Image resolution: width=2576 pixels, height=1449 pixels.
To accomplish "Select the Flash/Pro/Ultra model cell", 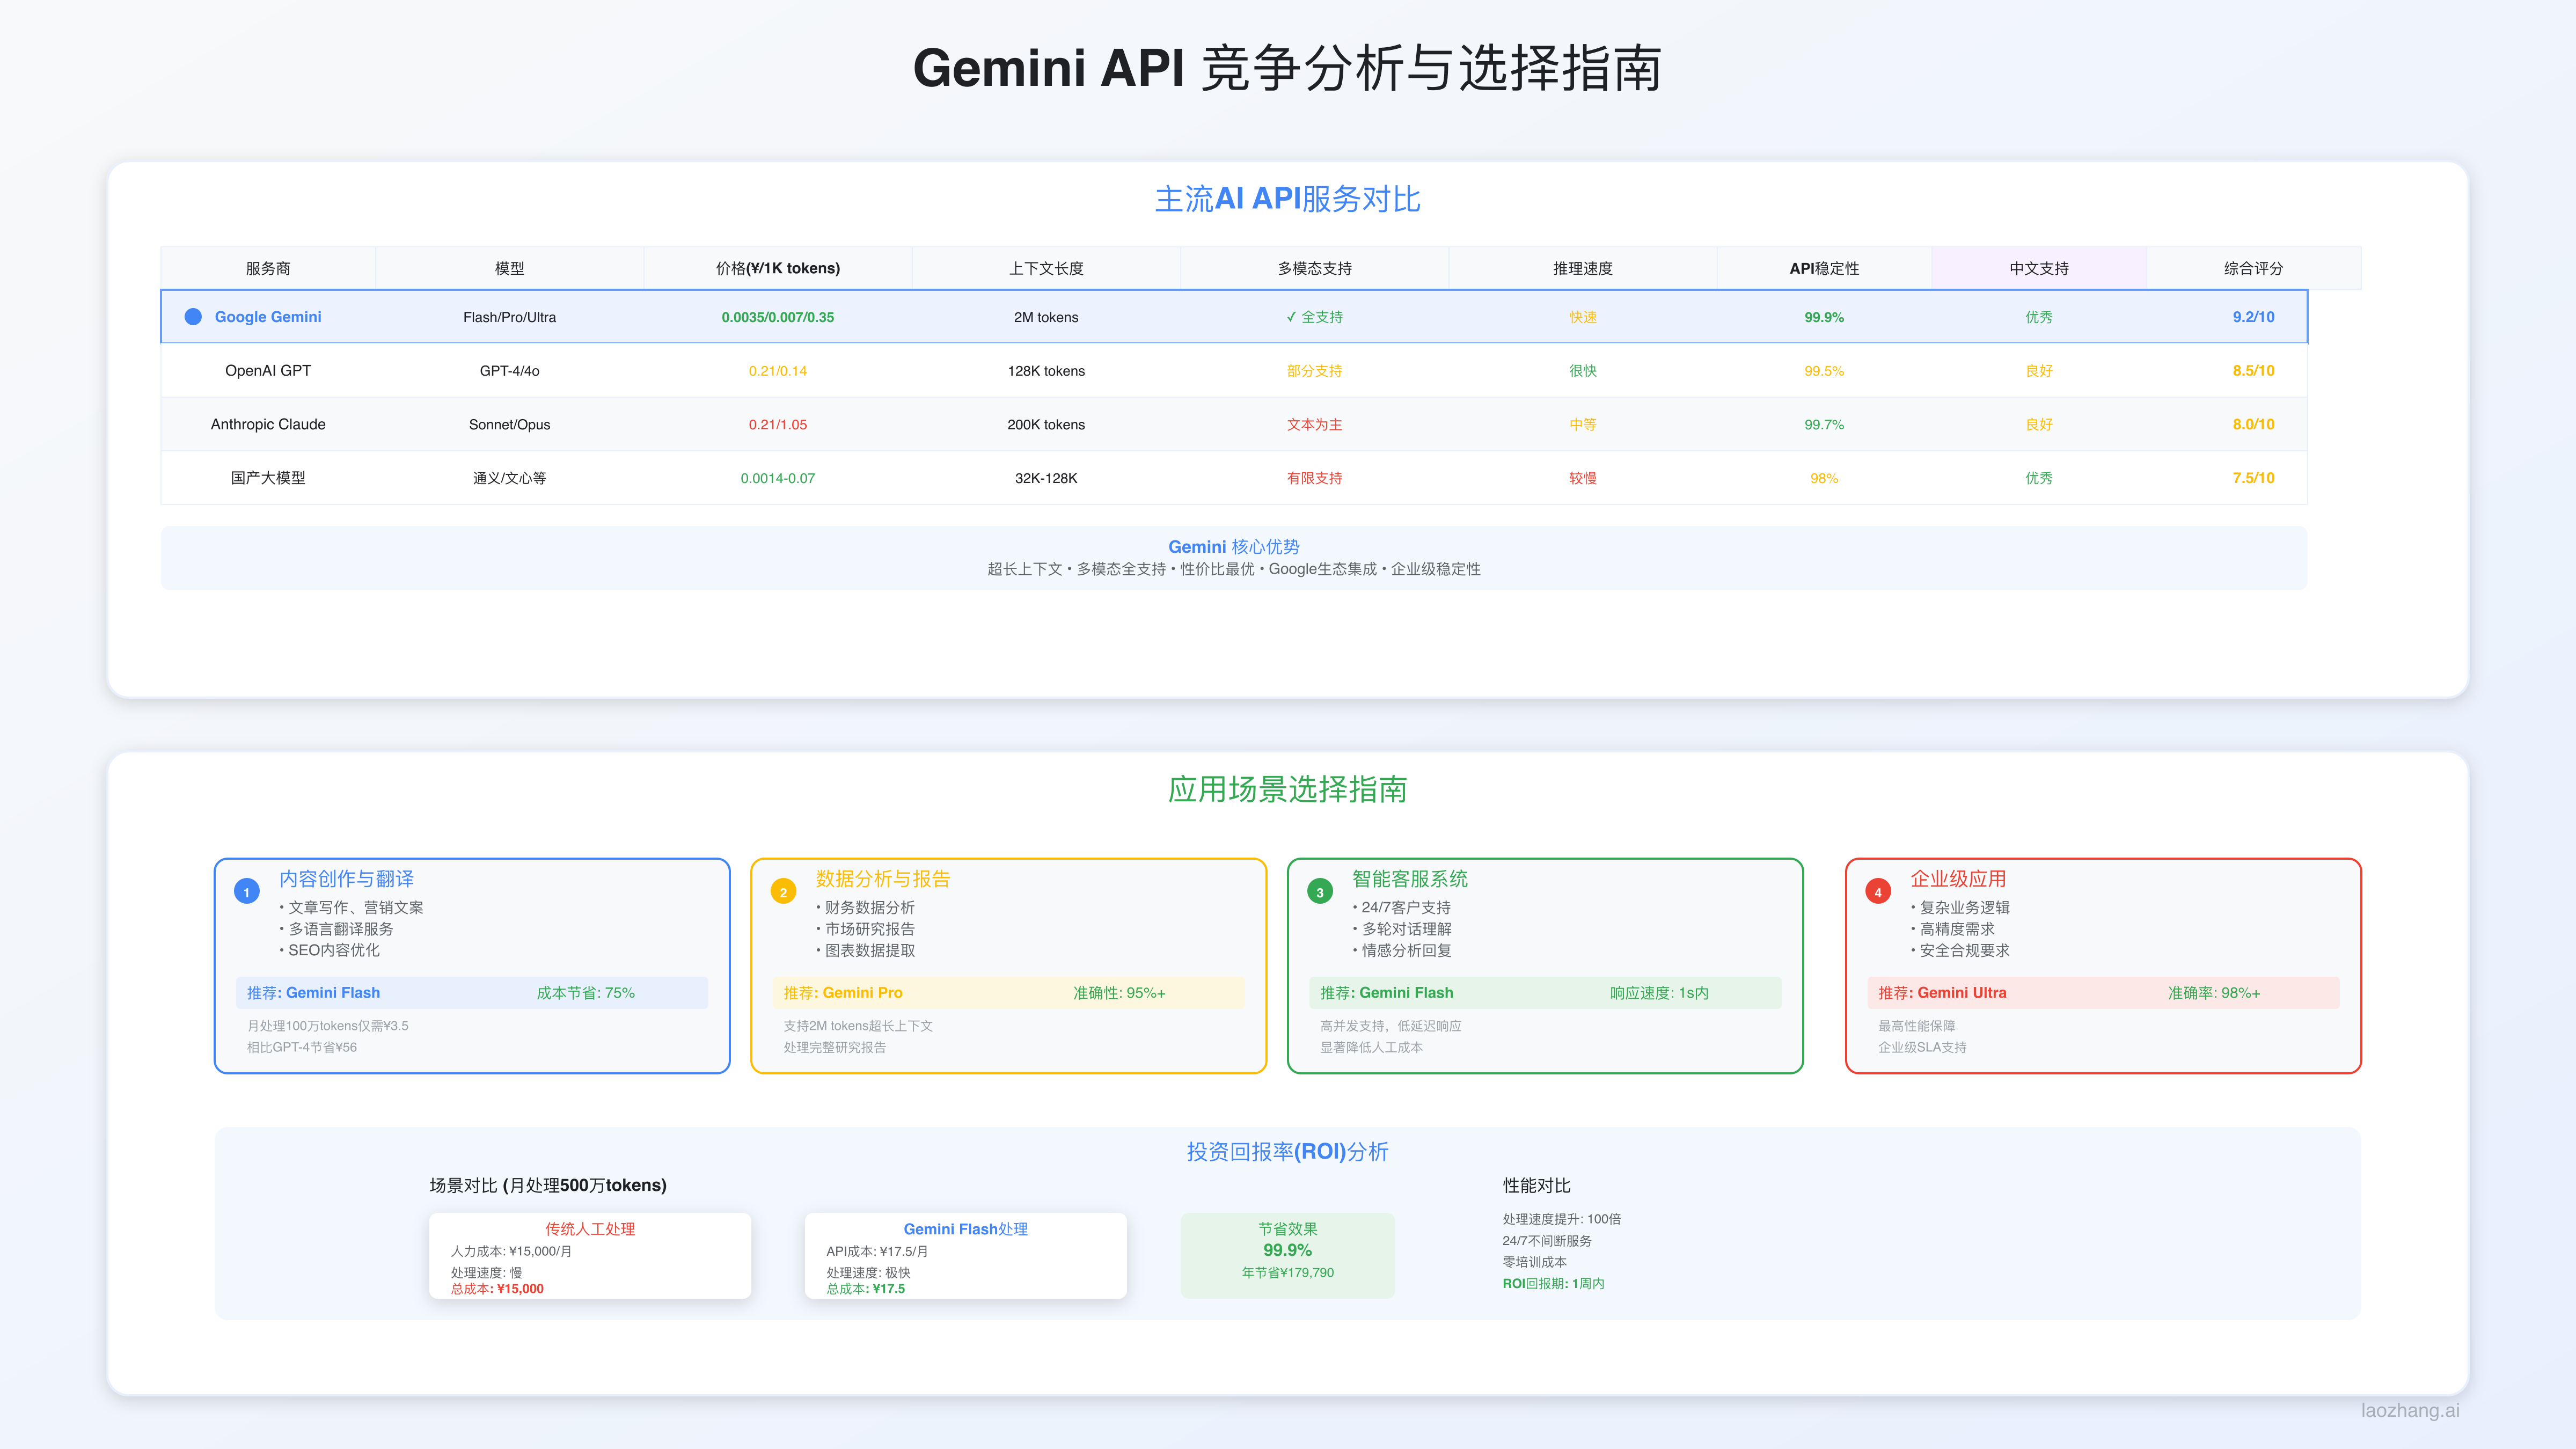I will 510,317.
